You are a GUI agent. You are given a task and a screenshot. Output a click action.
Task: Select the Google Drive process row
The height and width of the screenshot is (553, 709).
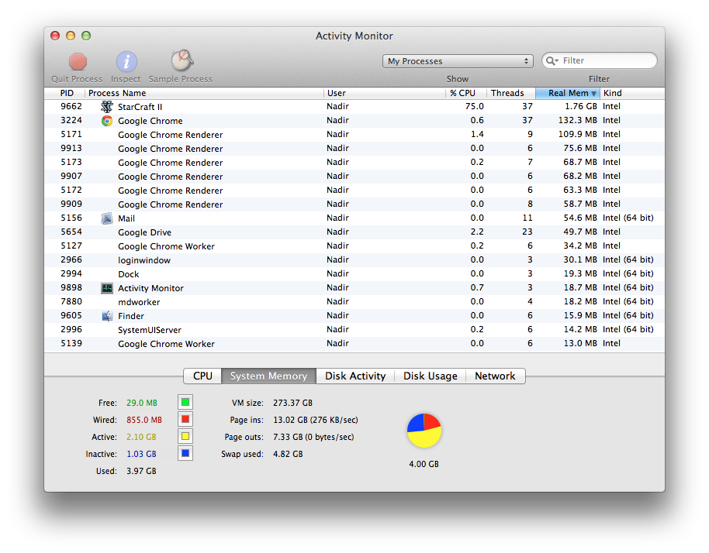354,232
